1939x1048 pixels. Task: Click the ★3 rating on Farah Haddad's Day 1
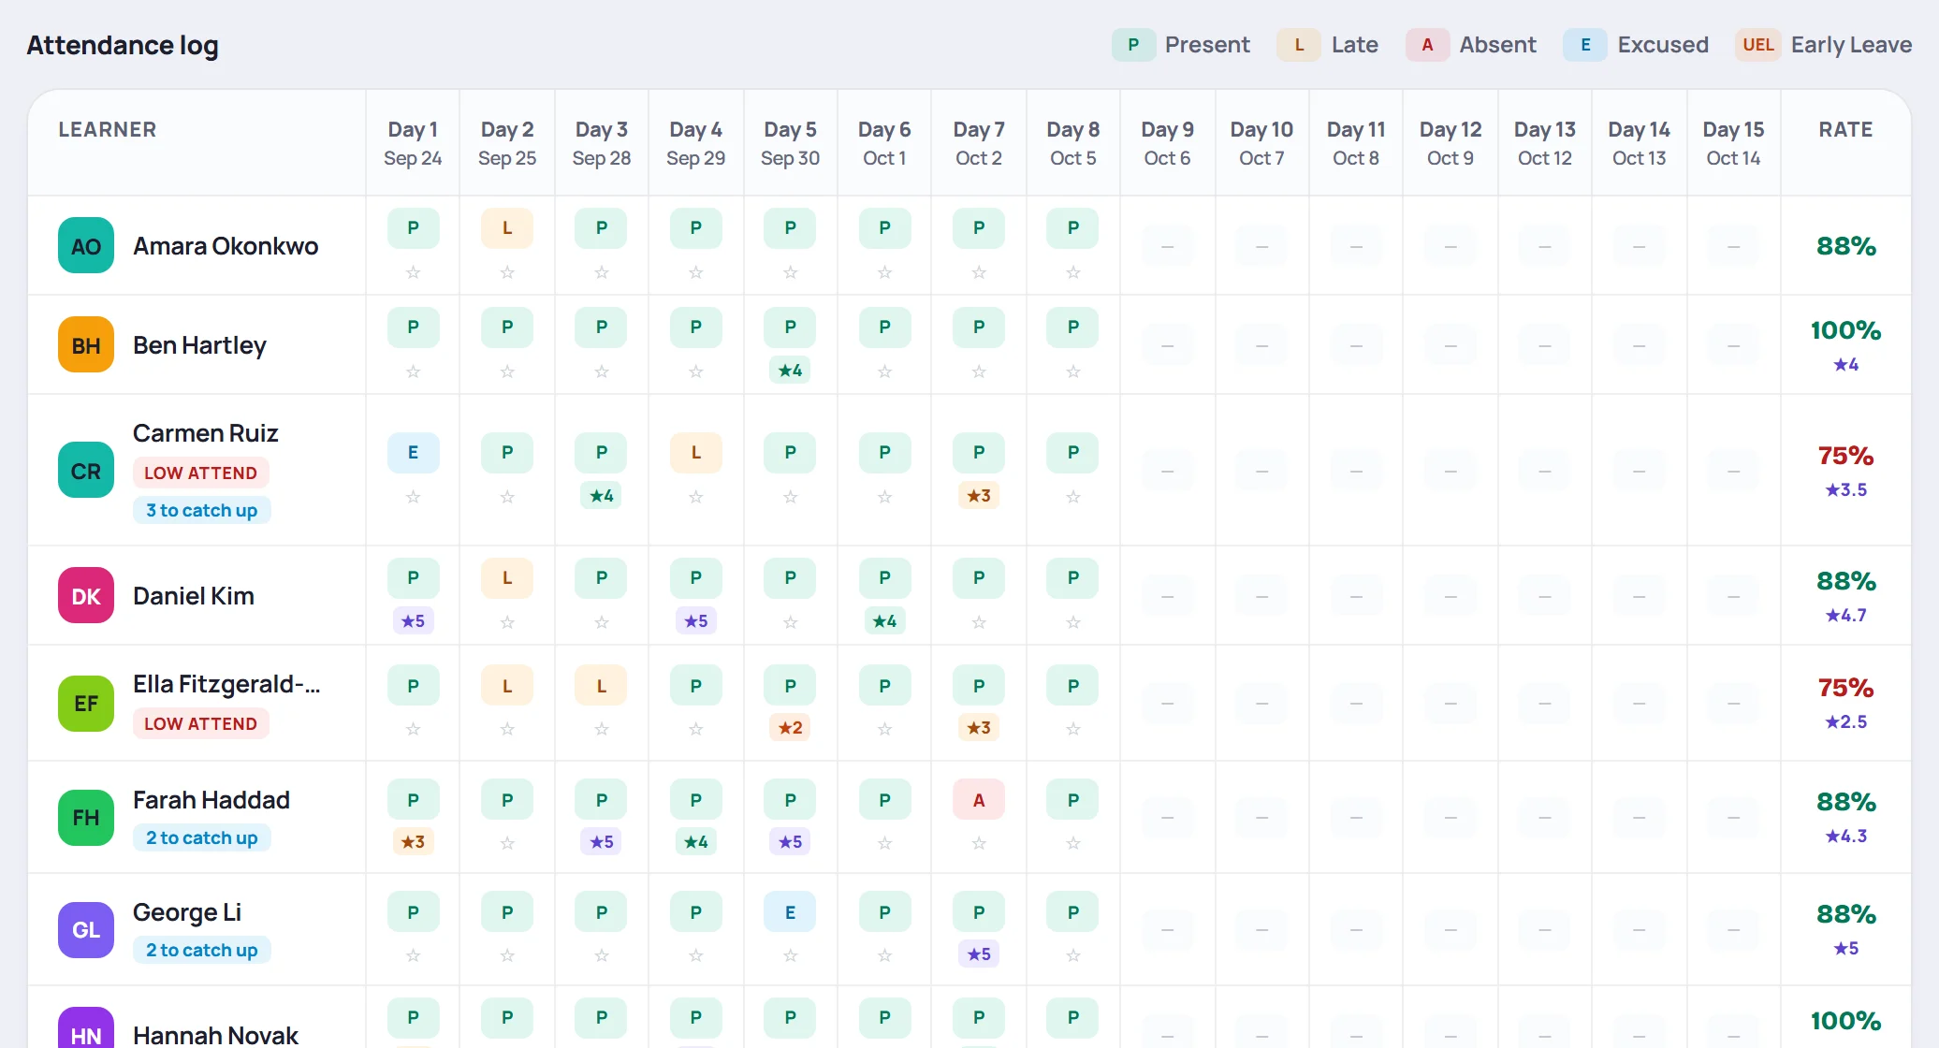pos(413,842)
